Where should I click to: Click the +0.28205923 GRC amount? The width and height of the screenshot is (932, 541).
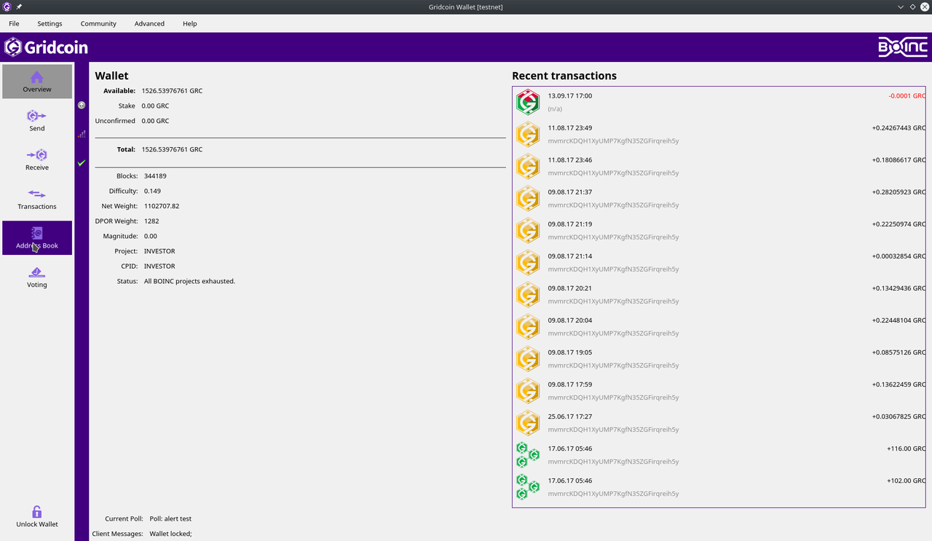(899, 192)
